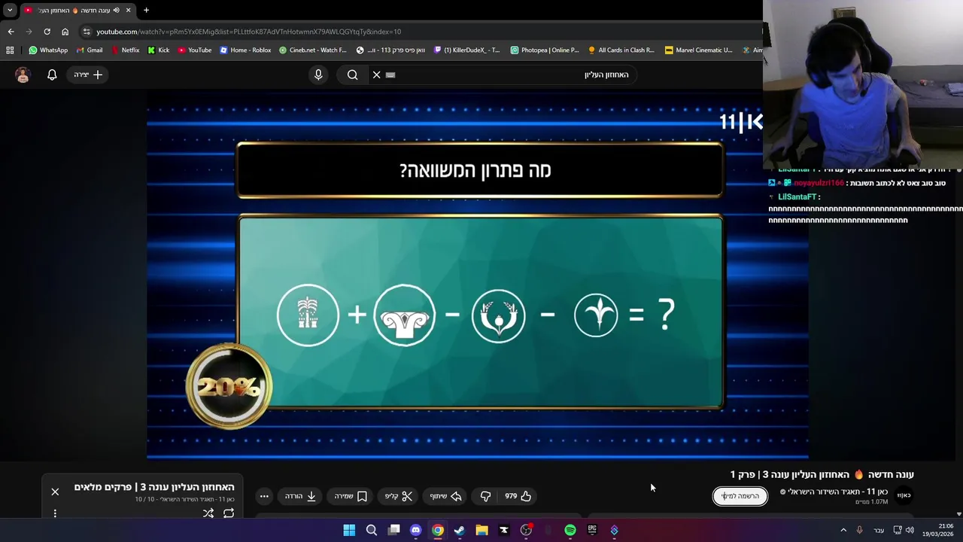963x542 pixels.
Task: Open playlist title האחוזון העליון עונה 3 | פרקים מלאים
Action: click(154, 487)
